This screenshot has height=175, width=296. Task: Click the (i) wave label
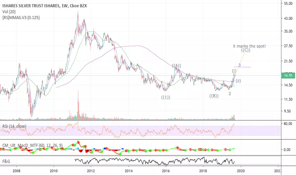point(234,71)
